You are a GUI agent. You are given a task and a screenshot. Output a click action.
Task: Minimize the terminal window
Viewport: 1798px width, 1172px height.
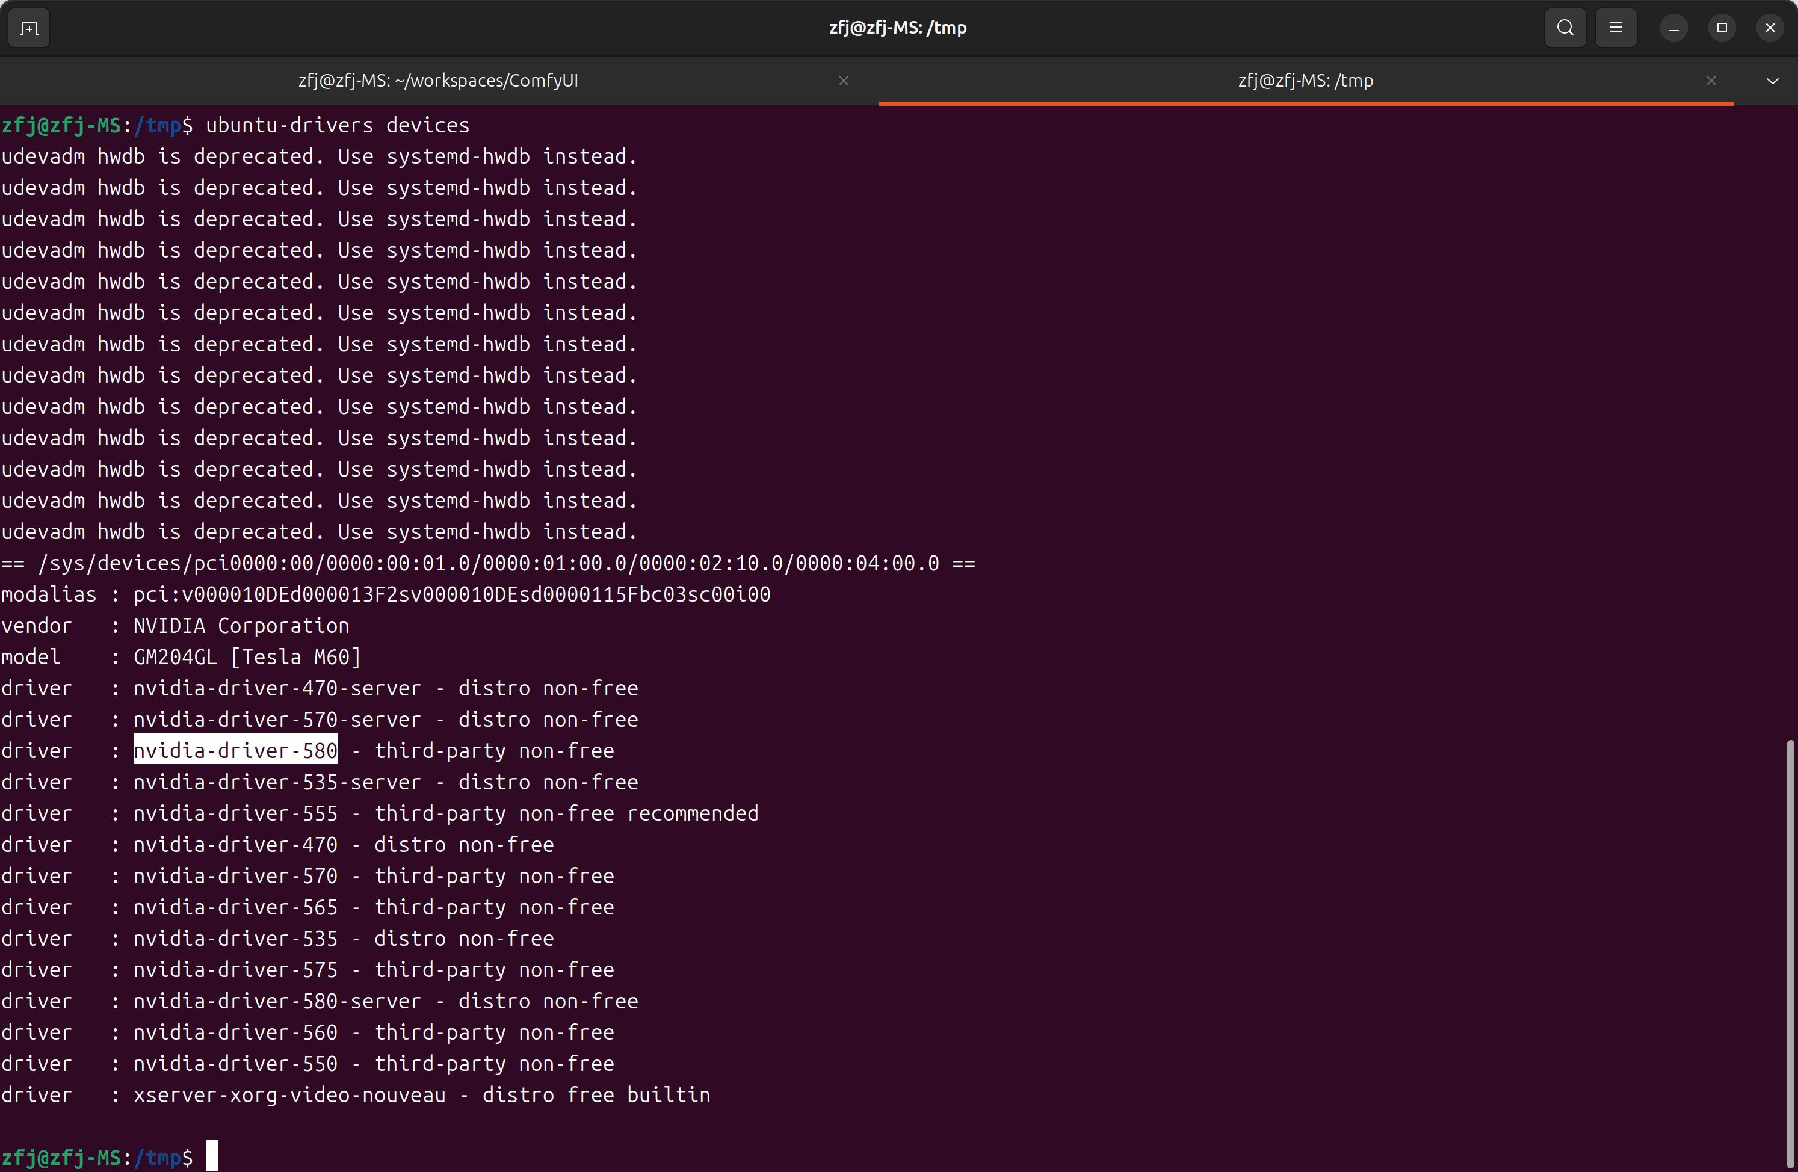pyautogui.click(x=1673, y=28)
